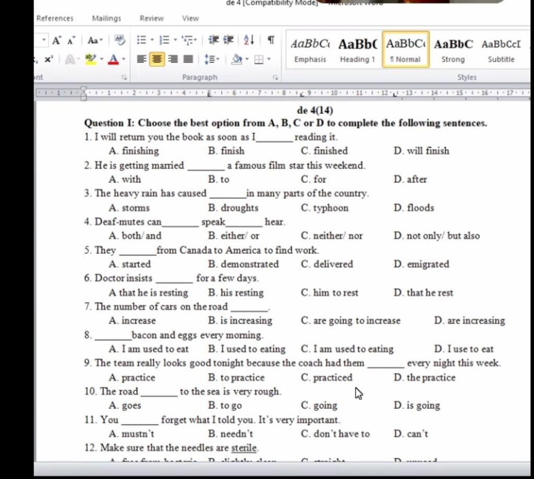Open the Font dialog launcher

point(124,78)
